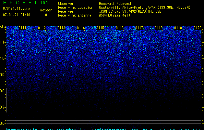204x130 pixels.
Task: Click the date stamp 07.01.21 01:10
Action: (17, 15)
